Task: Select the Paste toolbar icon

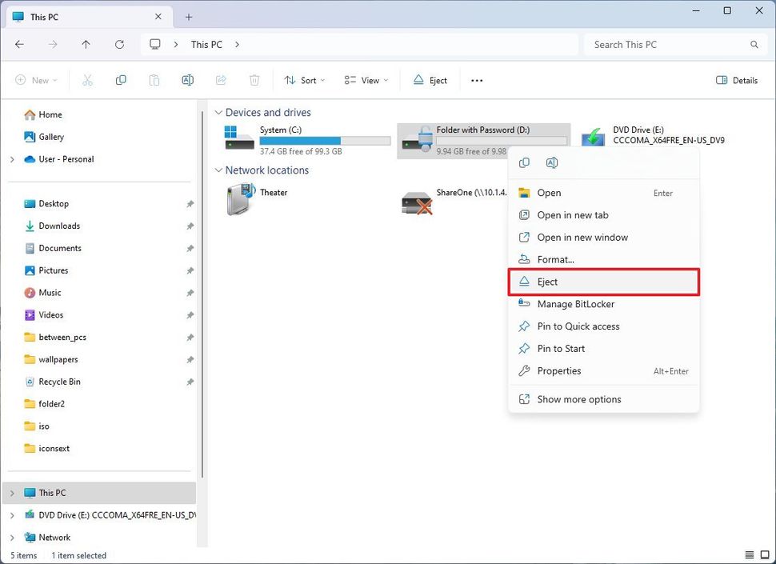Action: (x=154, y=80)
